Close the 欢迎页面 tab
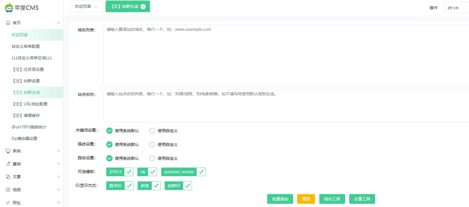The width and height of the screenshot is (469, 207). point(96,7)
